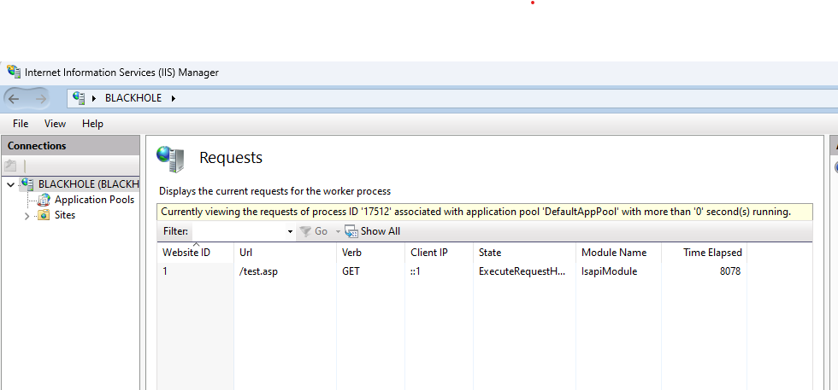This screenshot has height=390, width=838.
Task: Open the Filter dropdown arrow
Action: click(290, 231)
